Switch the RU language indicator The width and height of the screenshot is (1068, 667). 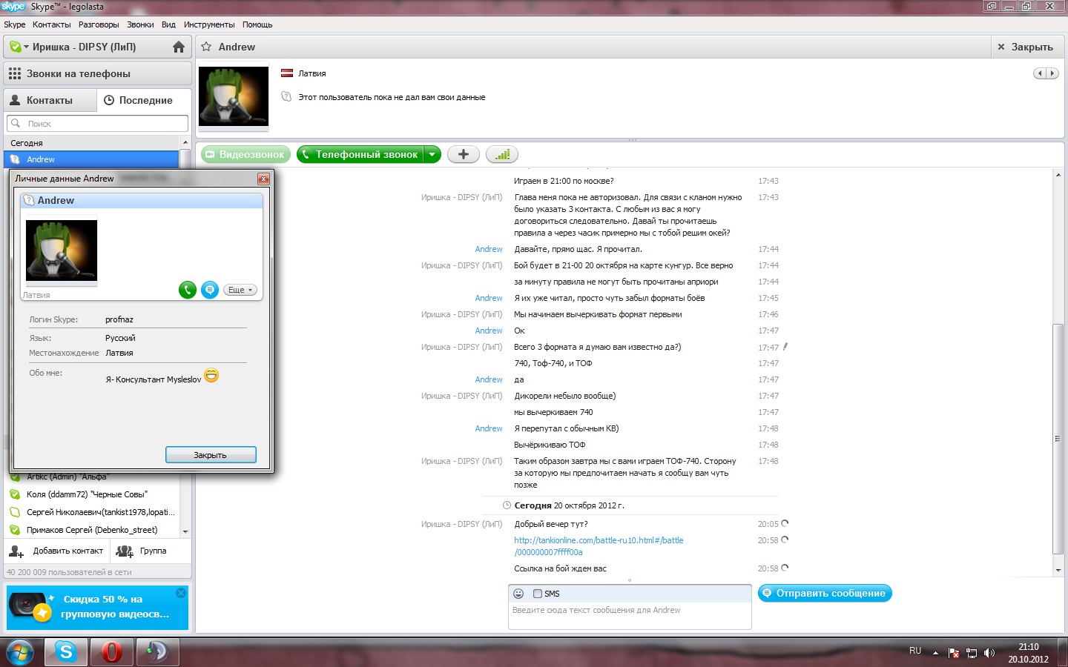tap(915, 651)
